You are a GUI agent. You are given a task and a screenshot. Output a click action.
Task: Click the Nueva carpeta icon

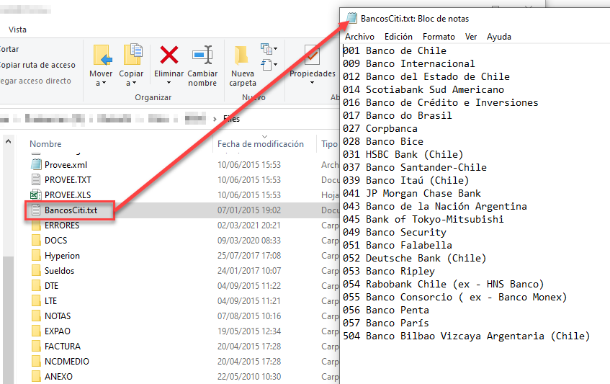(x=241, y=55)
